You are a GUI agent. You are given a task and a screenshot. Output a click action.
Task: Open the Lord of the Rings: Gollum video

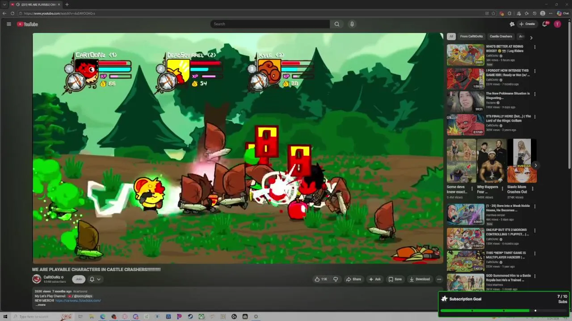[466, 124]
